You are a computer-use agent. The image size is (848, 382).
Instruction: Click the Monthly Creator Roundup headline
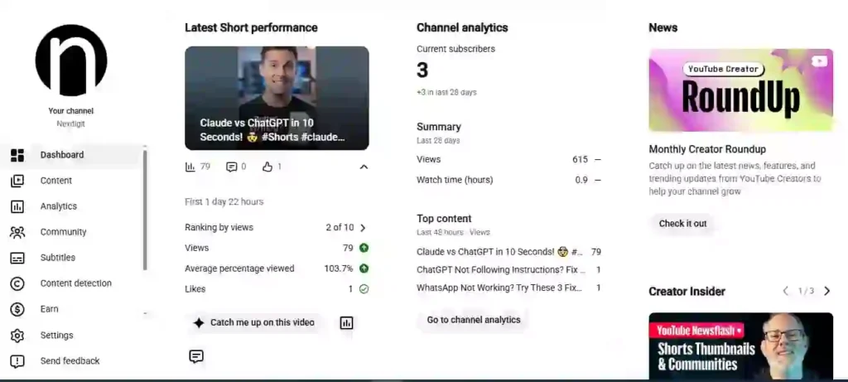(x=707, y=149)
